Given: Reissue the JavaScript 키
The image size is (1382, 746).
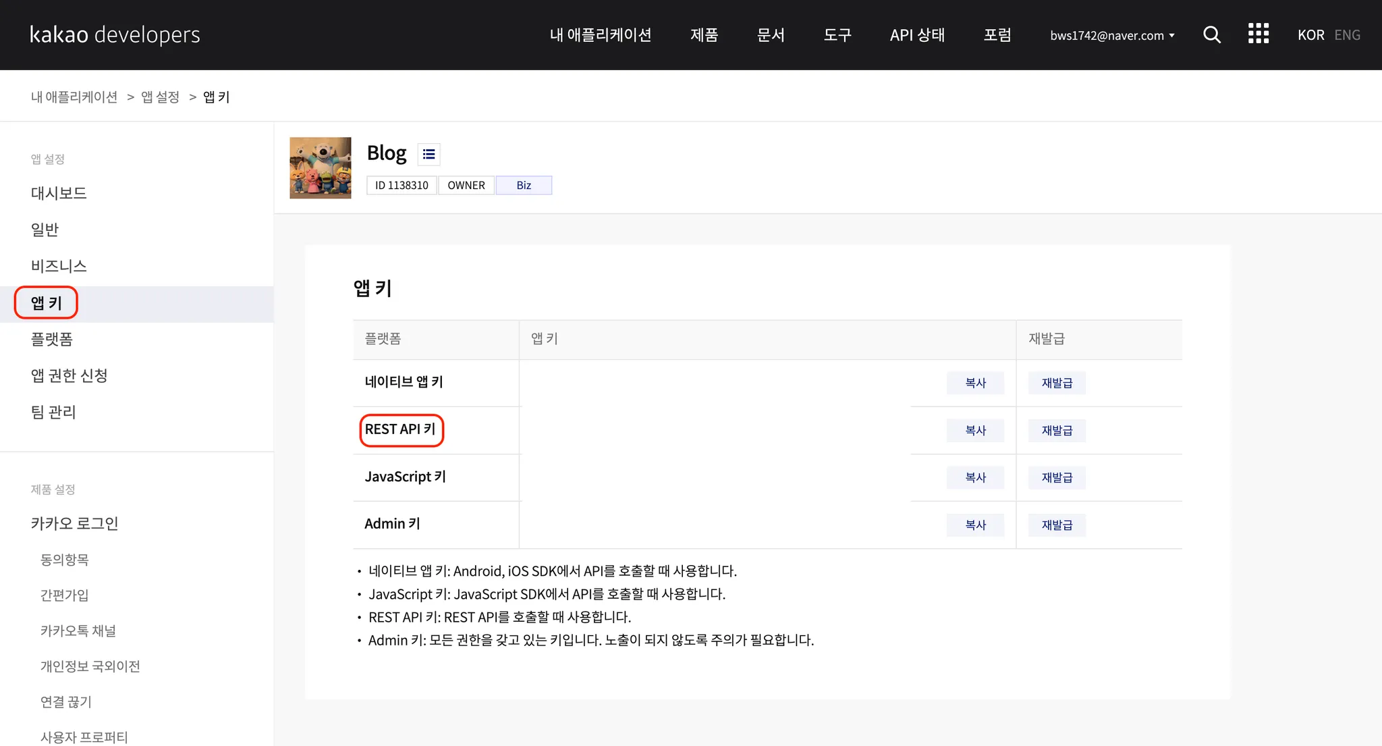Looking at the screenshot, I should [1057, 477].
